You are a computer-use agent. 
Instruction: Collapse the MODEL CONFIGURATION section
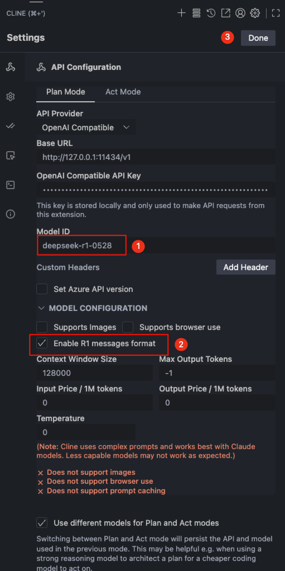pyautogui.click(x=92, y=308)
